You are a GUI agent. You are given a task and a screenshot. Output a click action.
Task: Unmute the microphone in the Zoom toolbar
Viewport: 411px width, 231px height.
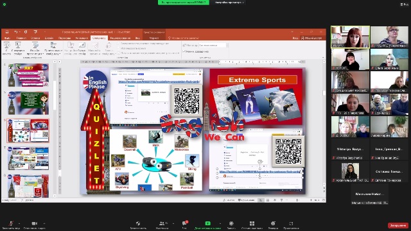coord(11,223)
